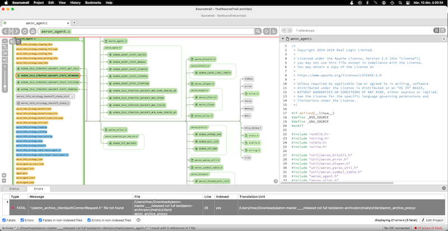448x231 pixels.
Task: Select the aeron_agent.c tab
Action: click(x=36, y=23)
